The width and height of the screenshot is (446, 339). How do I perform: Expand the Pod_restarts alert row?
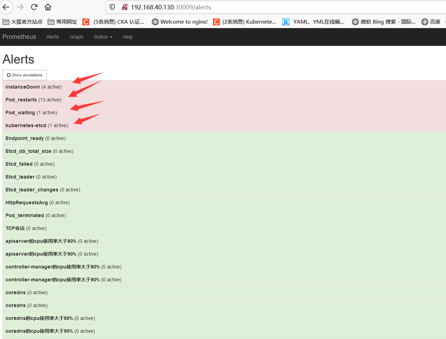(224, 100)
